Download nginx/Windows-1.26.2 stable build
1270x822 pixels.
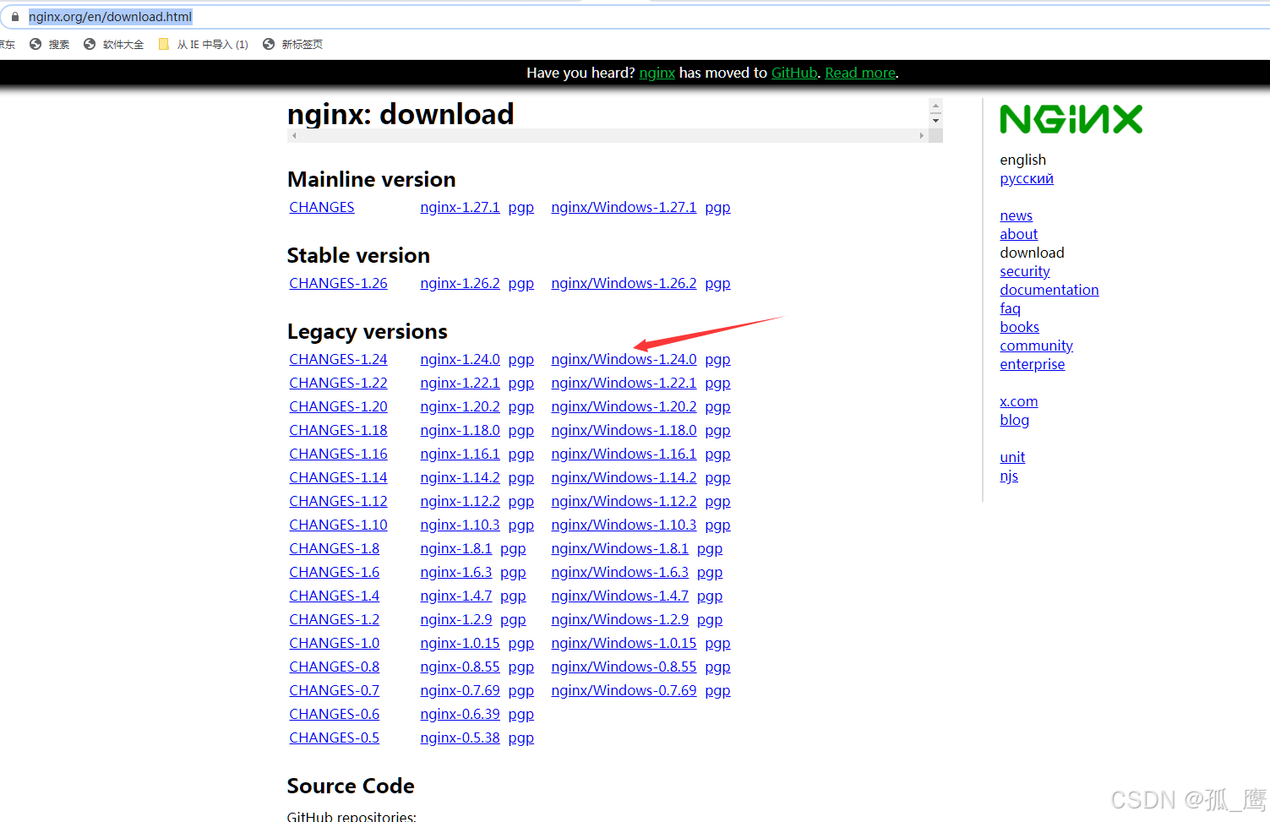click(624, 282)
